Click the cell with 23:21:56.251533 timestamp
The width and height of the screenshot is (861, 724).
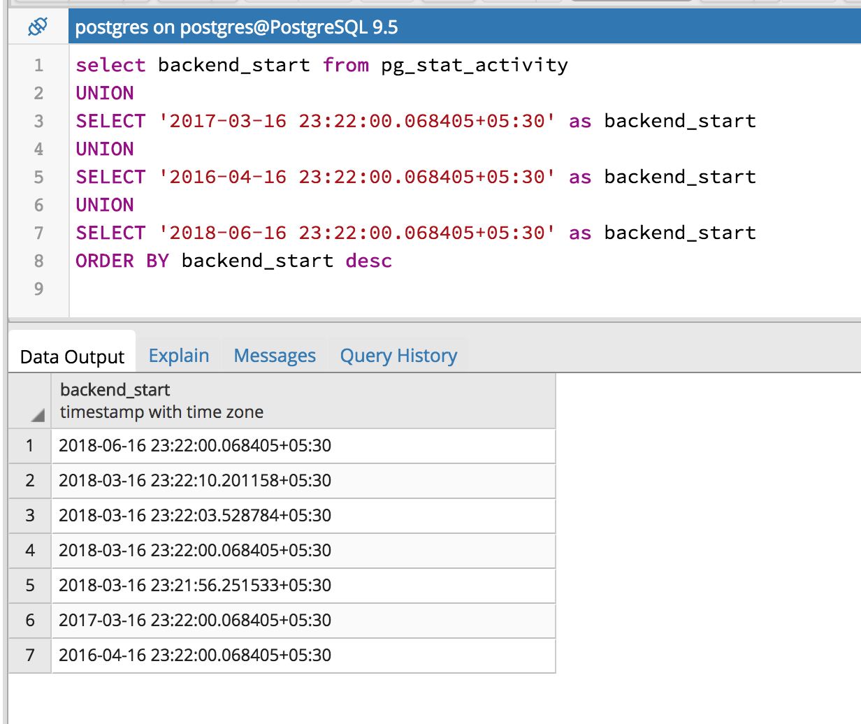tap(195, 586)
